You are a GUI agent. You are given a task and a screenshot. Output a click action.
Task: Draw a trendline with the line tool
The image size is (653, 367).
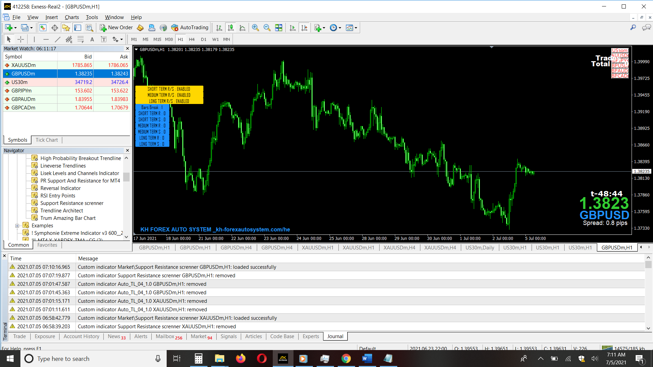[x=57, y=39]
